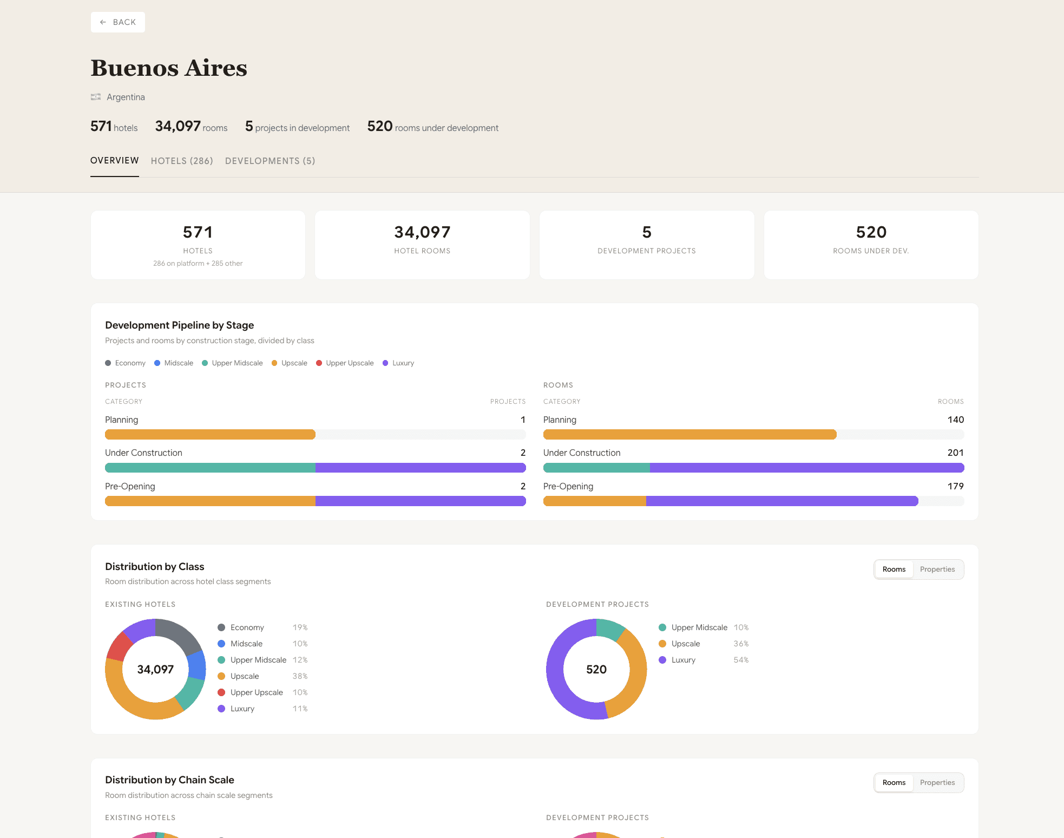1064x838 pixels.
Task: Click the 571 Hotels summary card
Action: click(198, 245)
